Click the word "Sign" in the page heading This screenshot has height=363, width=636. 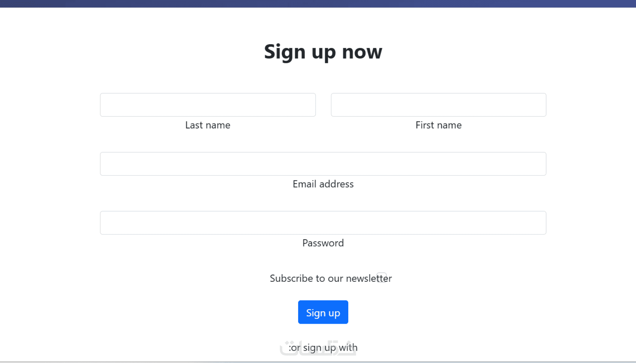click(285, 52)
